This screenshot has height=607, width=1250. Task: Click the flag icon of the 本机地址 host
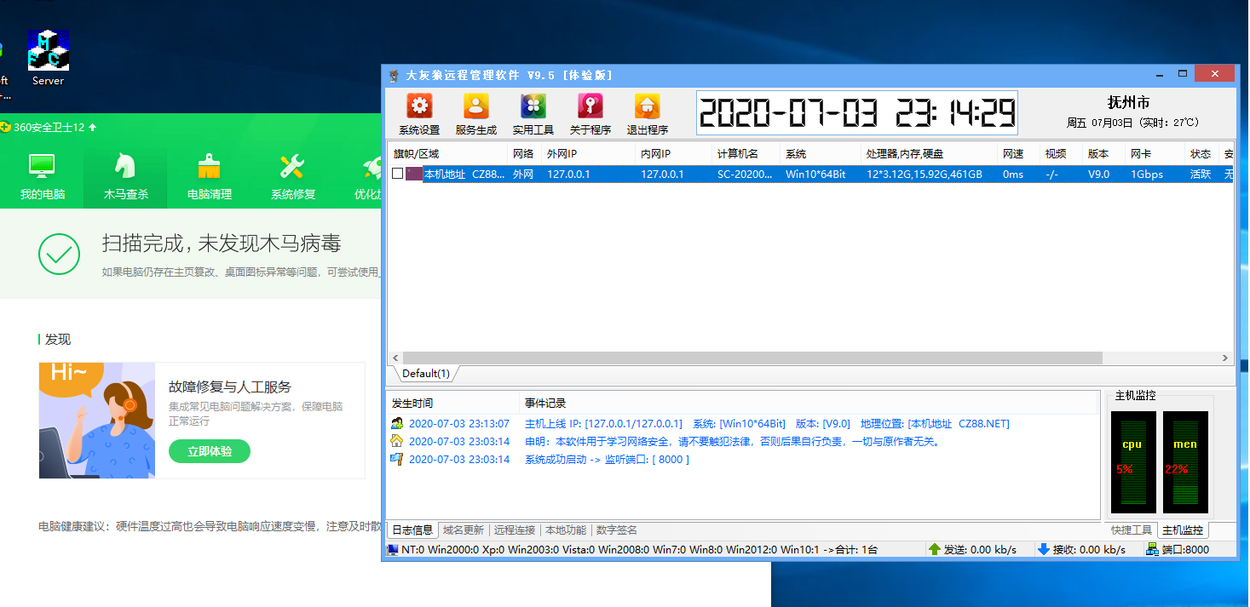[x=414, y=174]
